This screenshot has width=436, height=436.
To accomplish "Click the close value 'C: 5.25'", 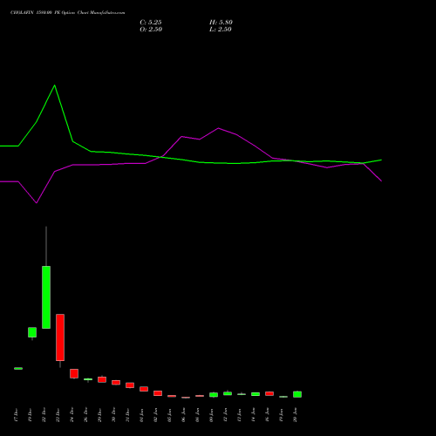I will pyautogui.click(x=151, y=23).
